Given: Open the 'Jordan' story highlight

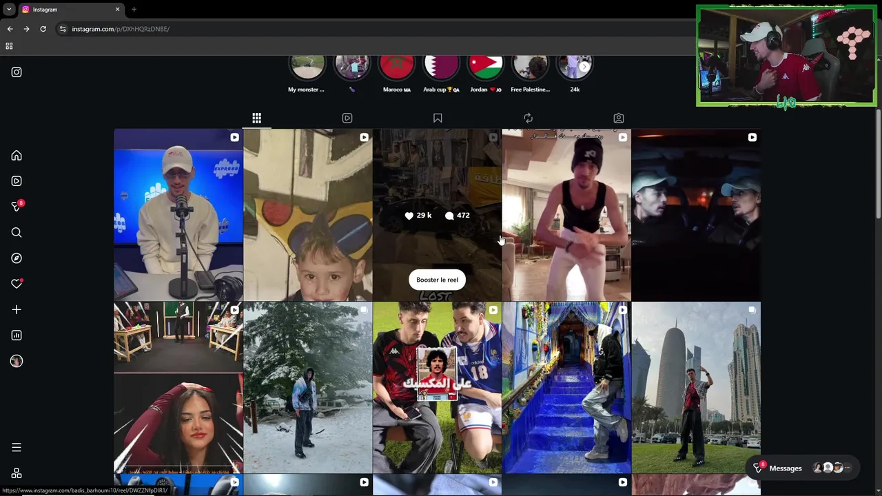Looking at the screenshot, I should pyautogui.click(x=485, y=73).
